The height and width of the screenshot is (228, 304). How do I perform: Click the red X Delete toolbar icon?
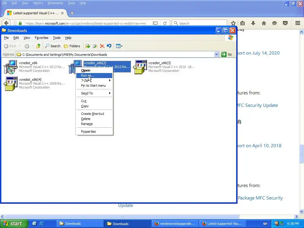102,46
